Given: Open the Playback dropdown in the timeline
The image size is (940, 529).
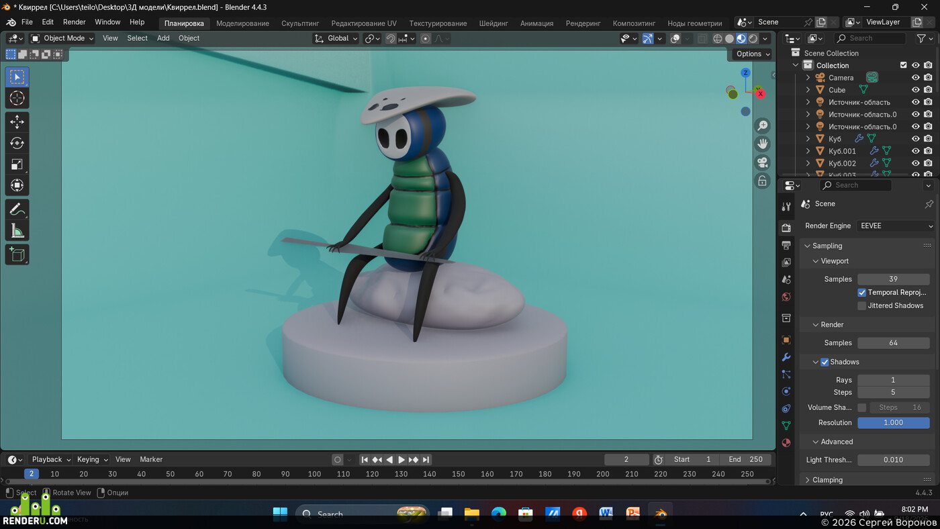Looking at the screenshot, I should pyautogui.click(x=51, y=460).
